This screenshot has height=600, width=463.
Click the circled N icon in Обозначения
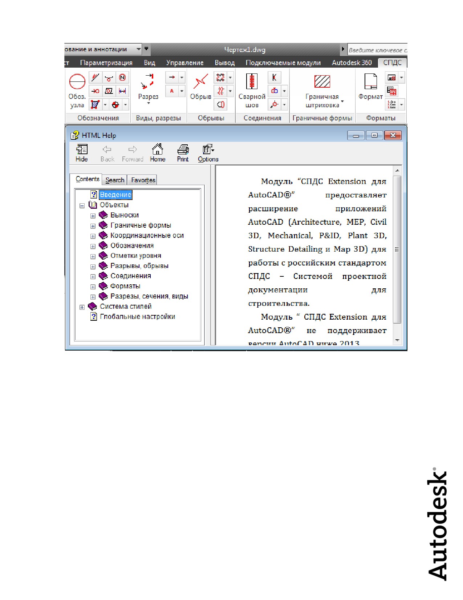(122, 77)
